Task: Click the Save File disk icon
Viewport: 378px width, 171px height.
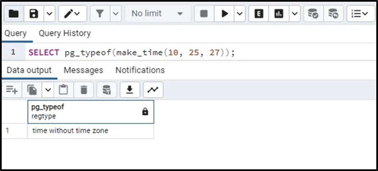Action: pyautogui.click(x=34, y=14)
